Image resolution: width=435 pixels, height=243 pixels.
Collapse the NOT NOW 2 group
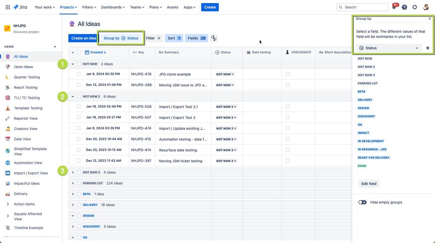[x=73, y=96]
